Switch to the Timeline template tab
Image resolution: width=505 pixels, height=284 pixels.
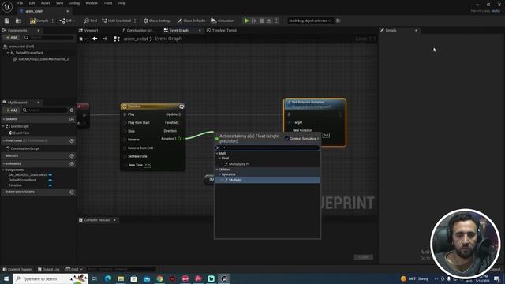[x=222, y=30]
